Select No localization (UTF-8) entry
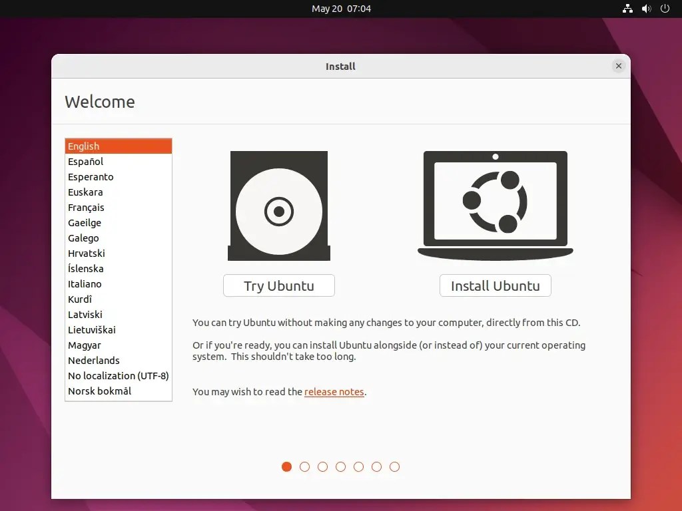The height and width of the screenshot is (511, 682). click(119, 375)
